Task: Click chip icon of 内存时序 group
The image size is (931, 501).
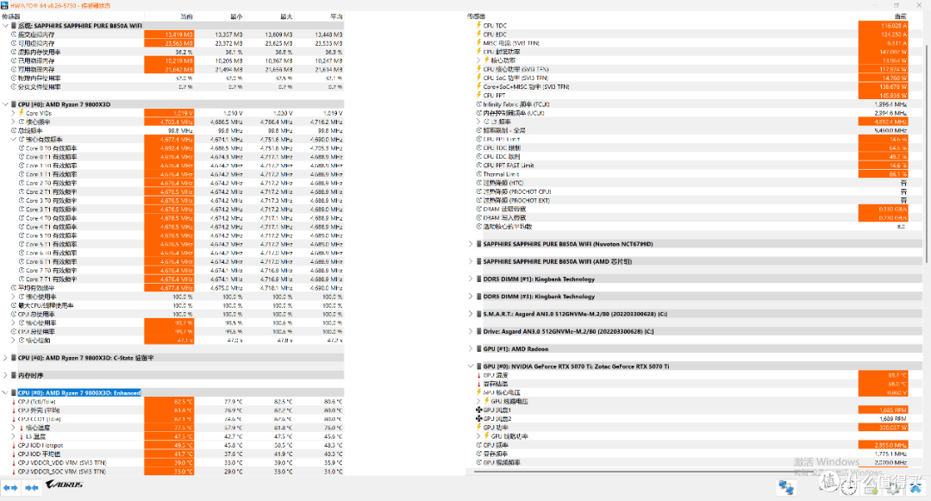Action: [x=14, y=375]
